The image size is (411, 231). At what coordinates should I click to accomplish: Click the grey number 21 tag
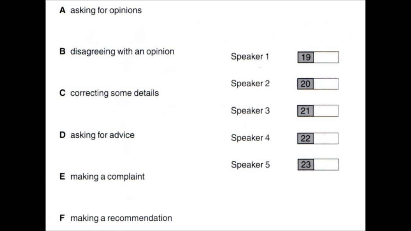click(305, 111)
